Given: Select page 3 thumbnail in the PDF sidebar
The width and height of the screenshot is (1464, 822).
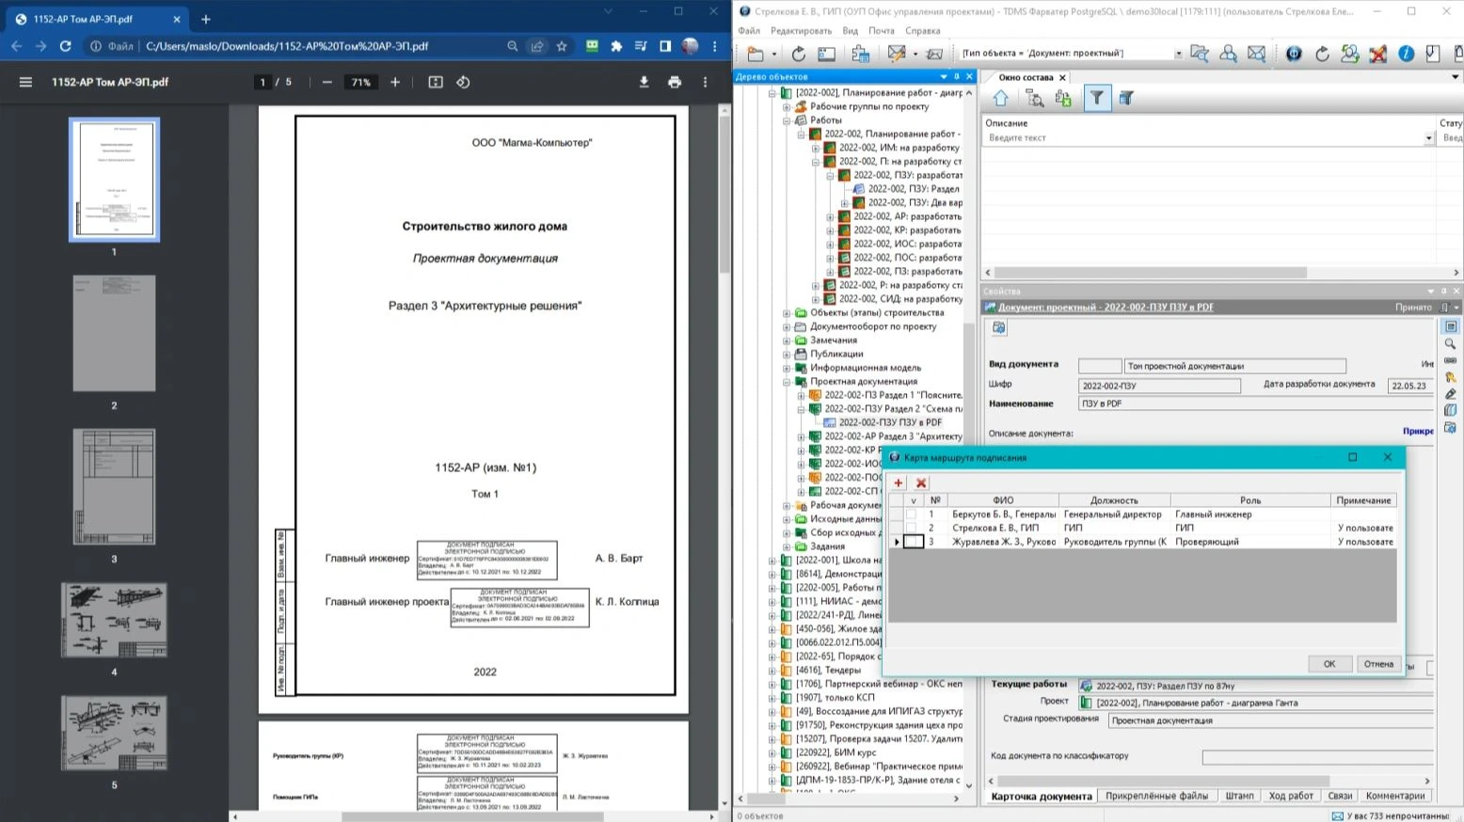Looking at the screenshot, I should (x=114, y=487).
